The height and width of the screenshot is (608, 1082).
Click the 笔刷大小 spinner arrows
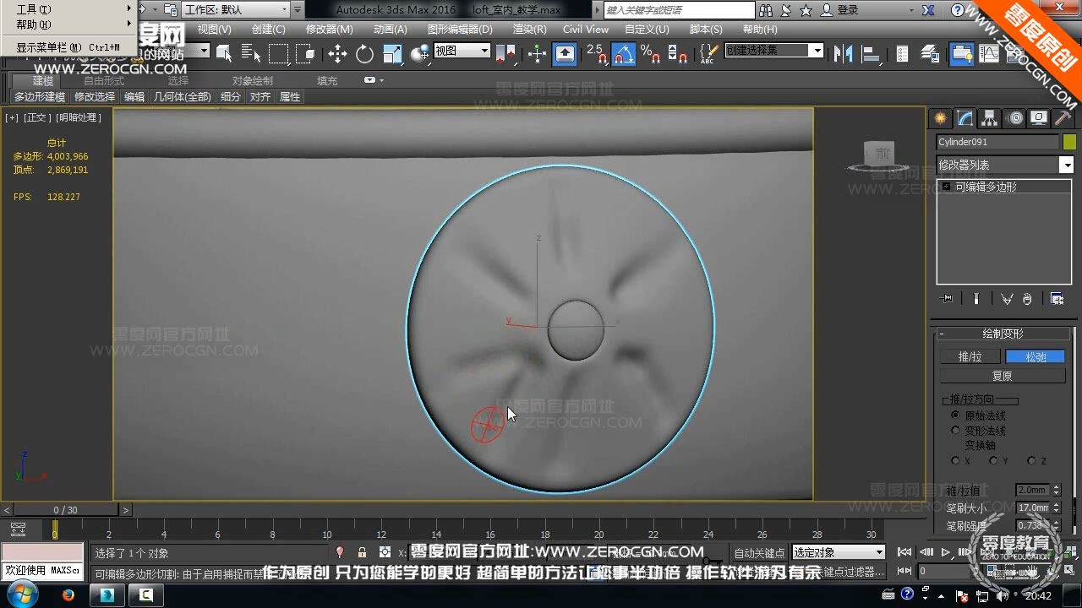(1056, 508)
